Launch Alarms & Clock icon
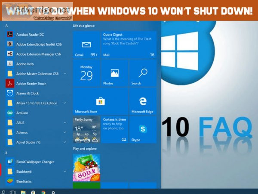Image resolution: width=258 pixels, height=194 pixels. [10, 93]
